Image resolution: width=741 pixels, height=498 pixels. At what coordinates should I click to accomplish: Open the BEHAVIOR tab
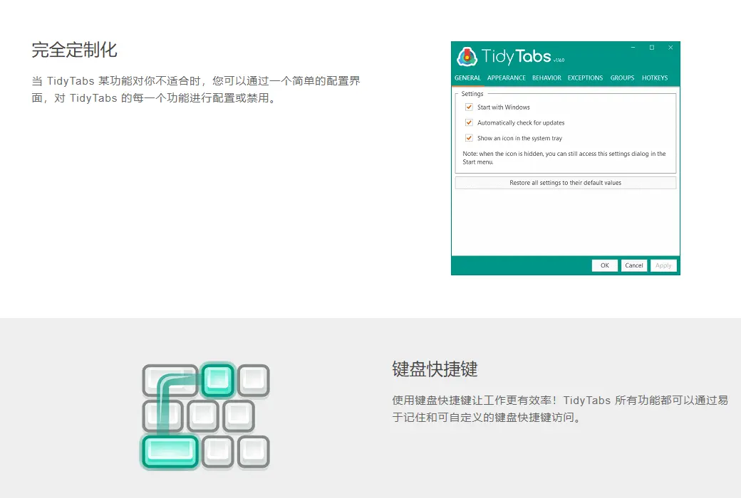click(x=546, y=78)
